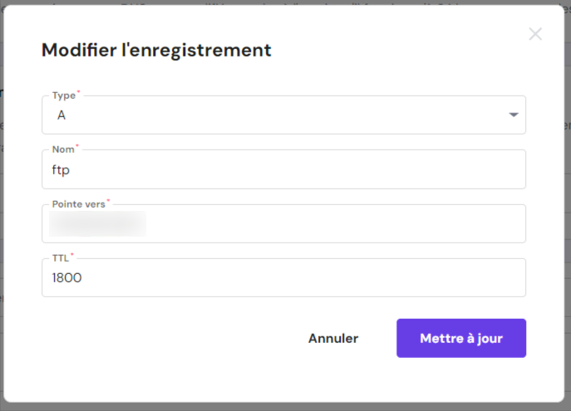The image size is (571, 411).
Task: Click the Nom field label
Action: 63,149
